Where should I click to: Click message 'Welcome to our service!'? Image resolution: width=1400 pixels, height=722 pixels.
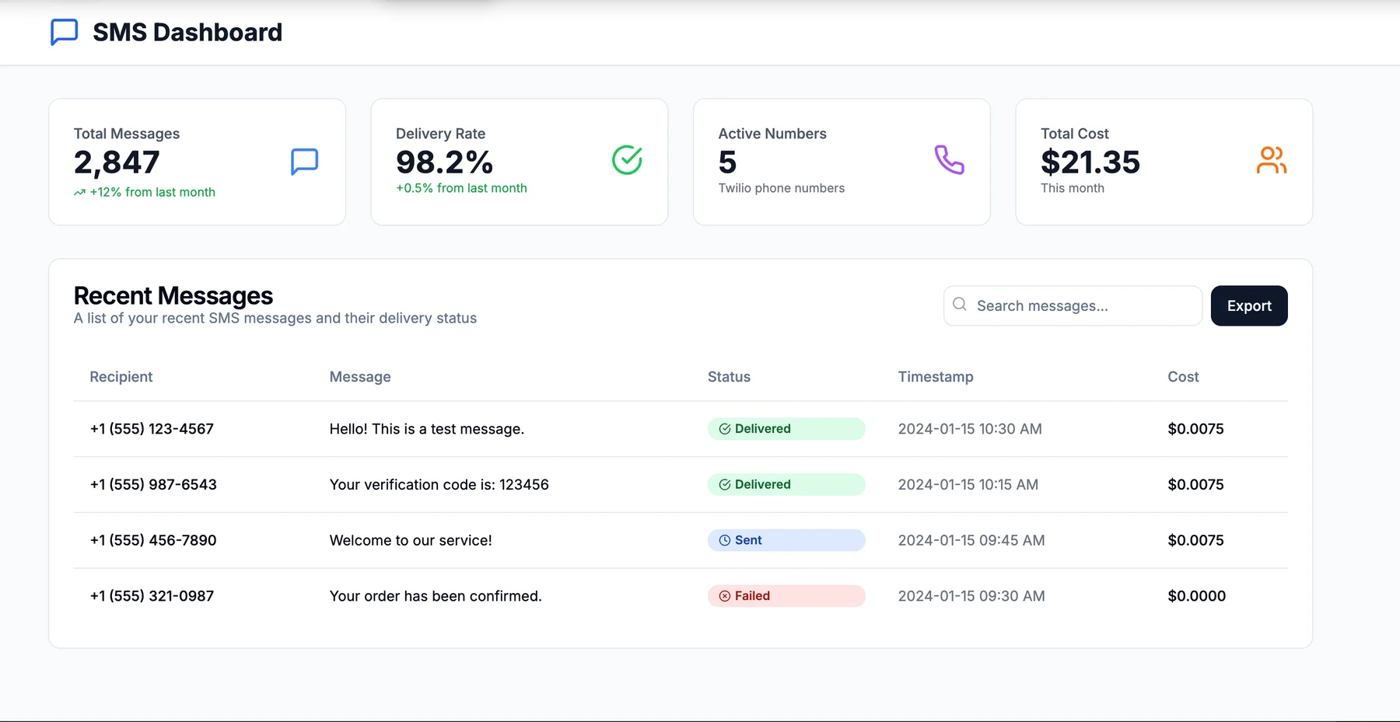(x=411, y=540)
